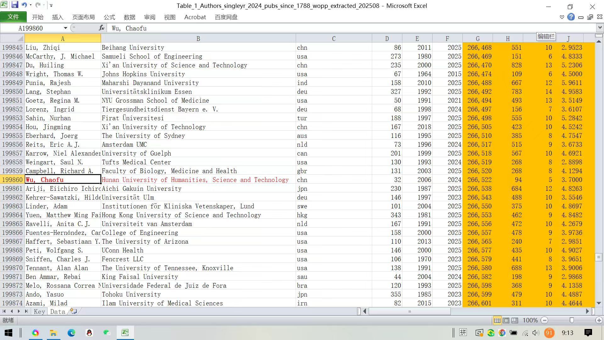The width and height of the screenshot is (604, 340).
Task: Open the Undo history dropdown arrow
Action: pyautogui.click(x=31, y=5)
